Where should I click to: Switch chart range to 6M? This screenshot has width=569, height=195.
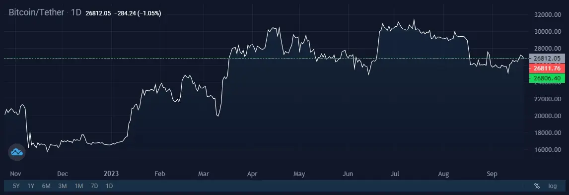46,186
